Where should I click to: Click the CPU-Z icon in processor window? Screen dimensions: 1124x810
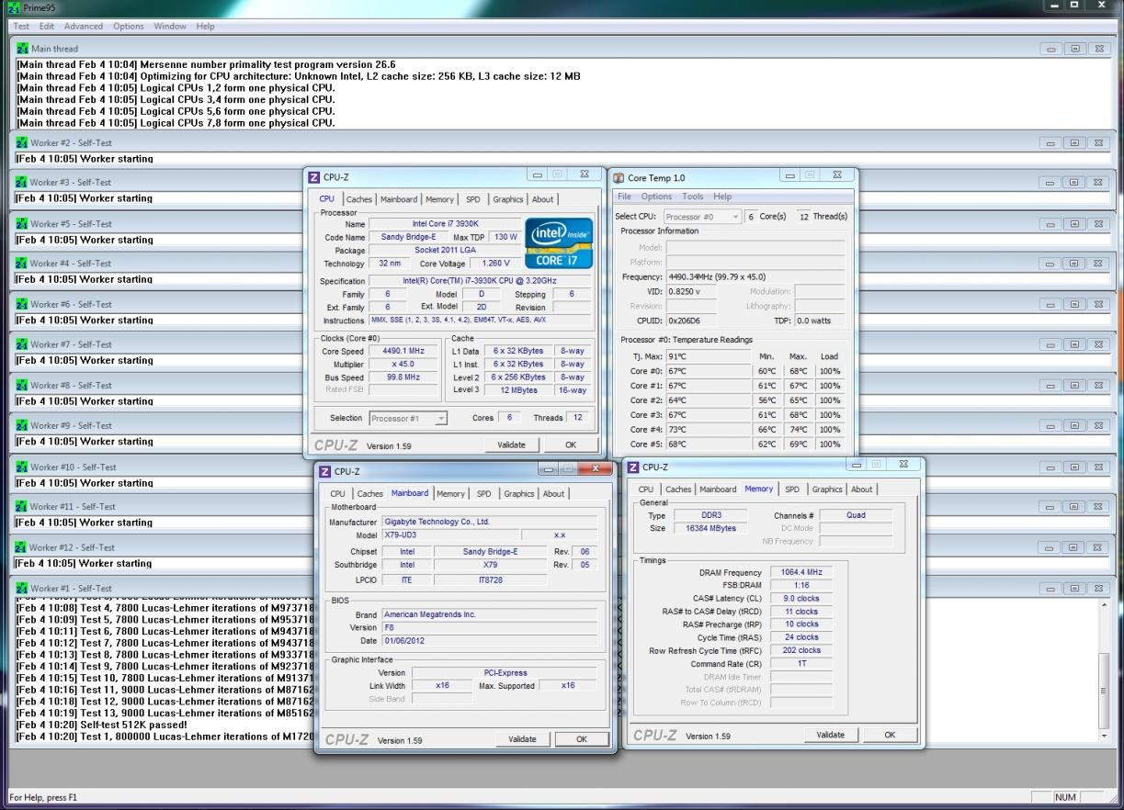[314, 177]
